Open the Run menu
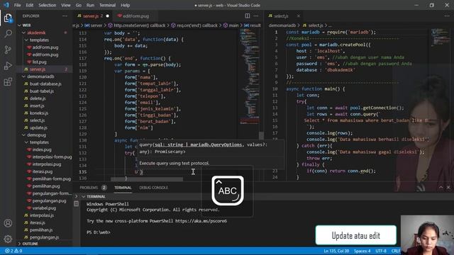Viewport: 454px width, 255px height. tap(90, 5)
